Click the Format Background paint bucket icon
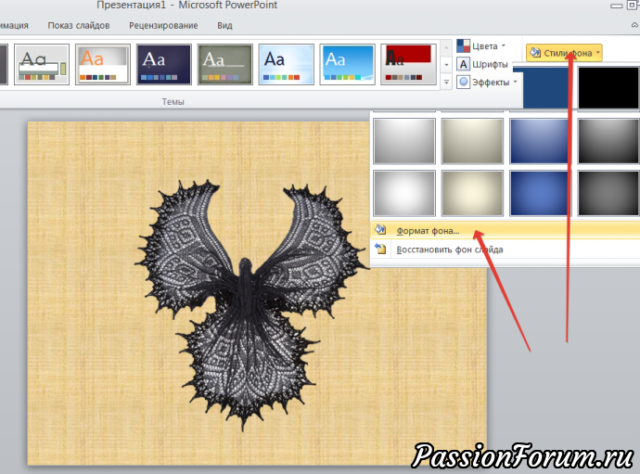Viewport: 640px width, 474px height. pos(380,230)
